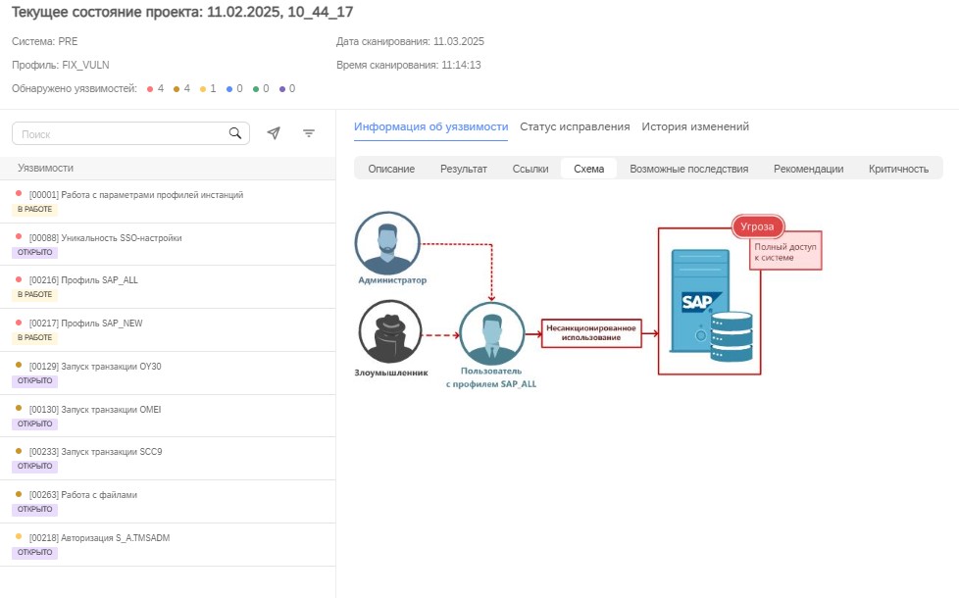
Task: Click the hacker Злоумышленник avatar icon
Action: click(x=390, y=332)
